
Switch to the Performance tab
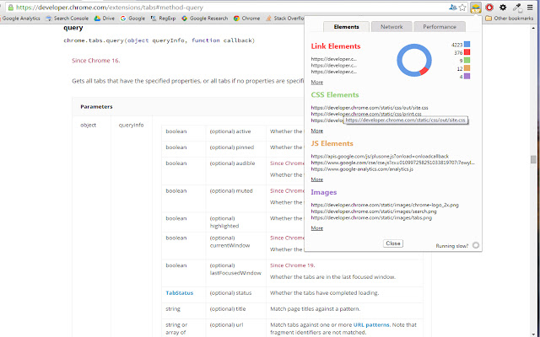pos(440,27)
